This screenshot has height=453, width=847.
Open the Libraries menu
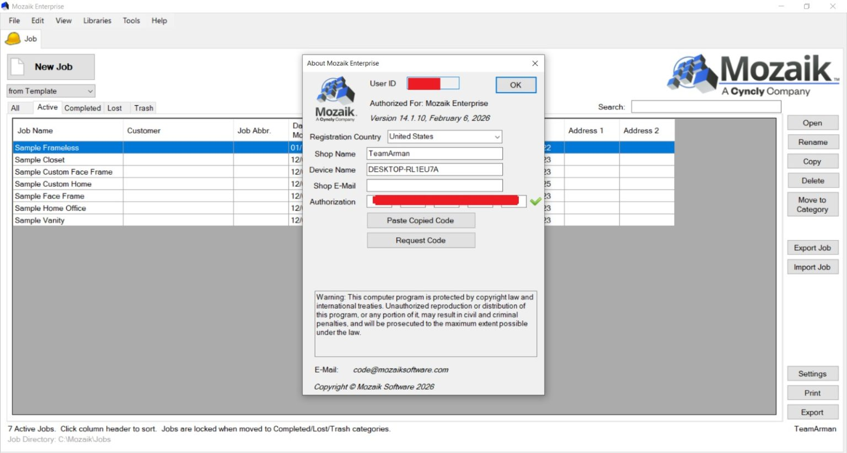(x=97, y=20)
